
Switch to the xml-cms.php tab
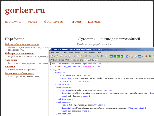pyautogui.click(x=77, y=60)
